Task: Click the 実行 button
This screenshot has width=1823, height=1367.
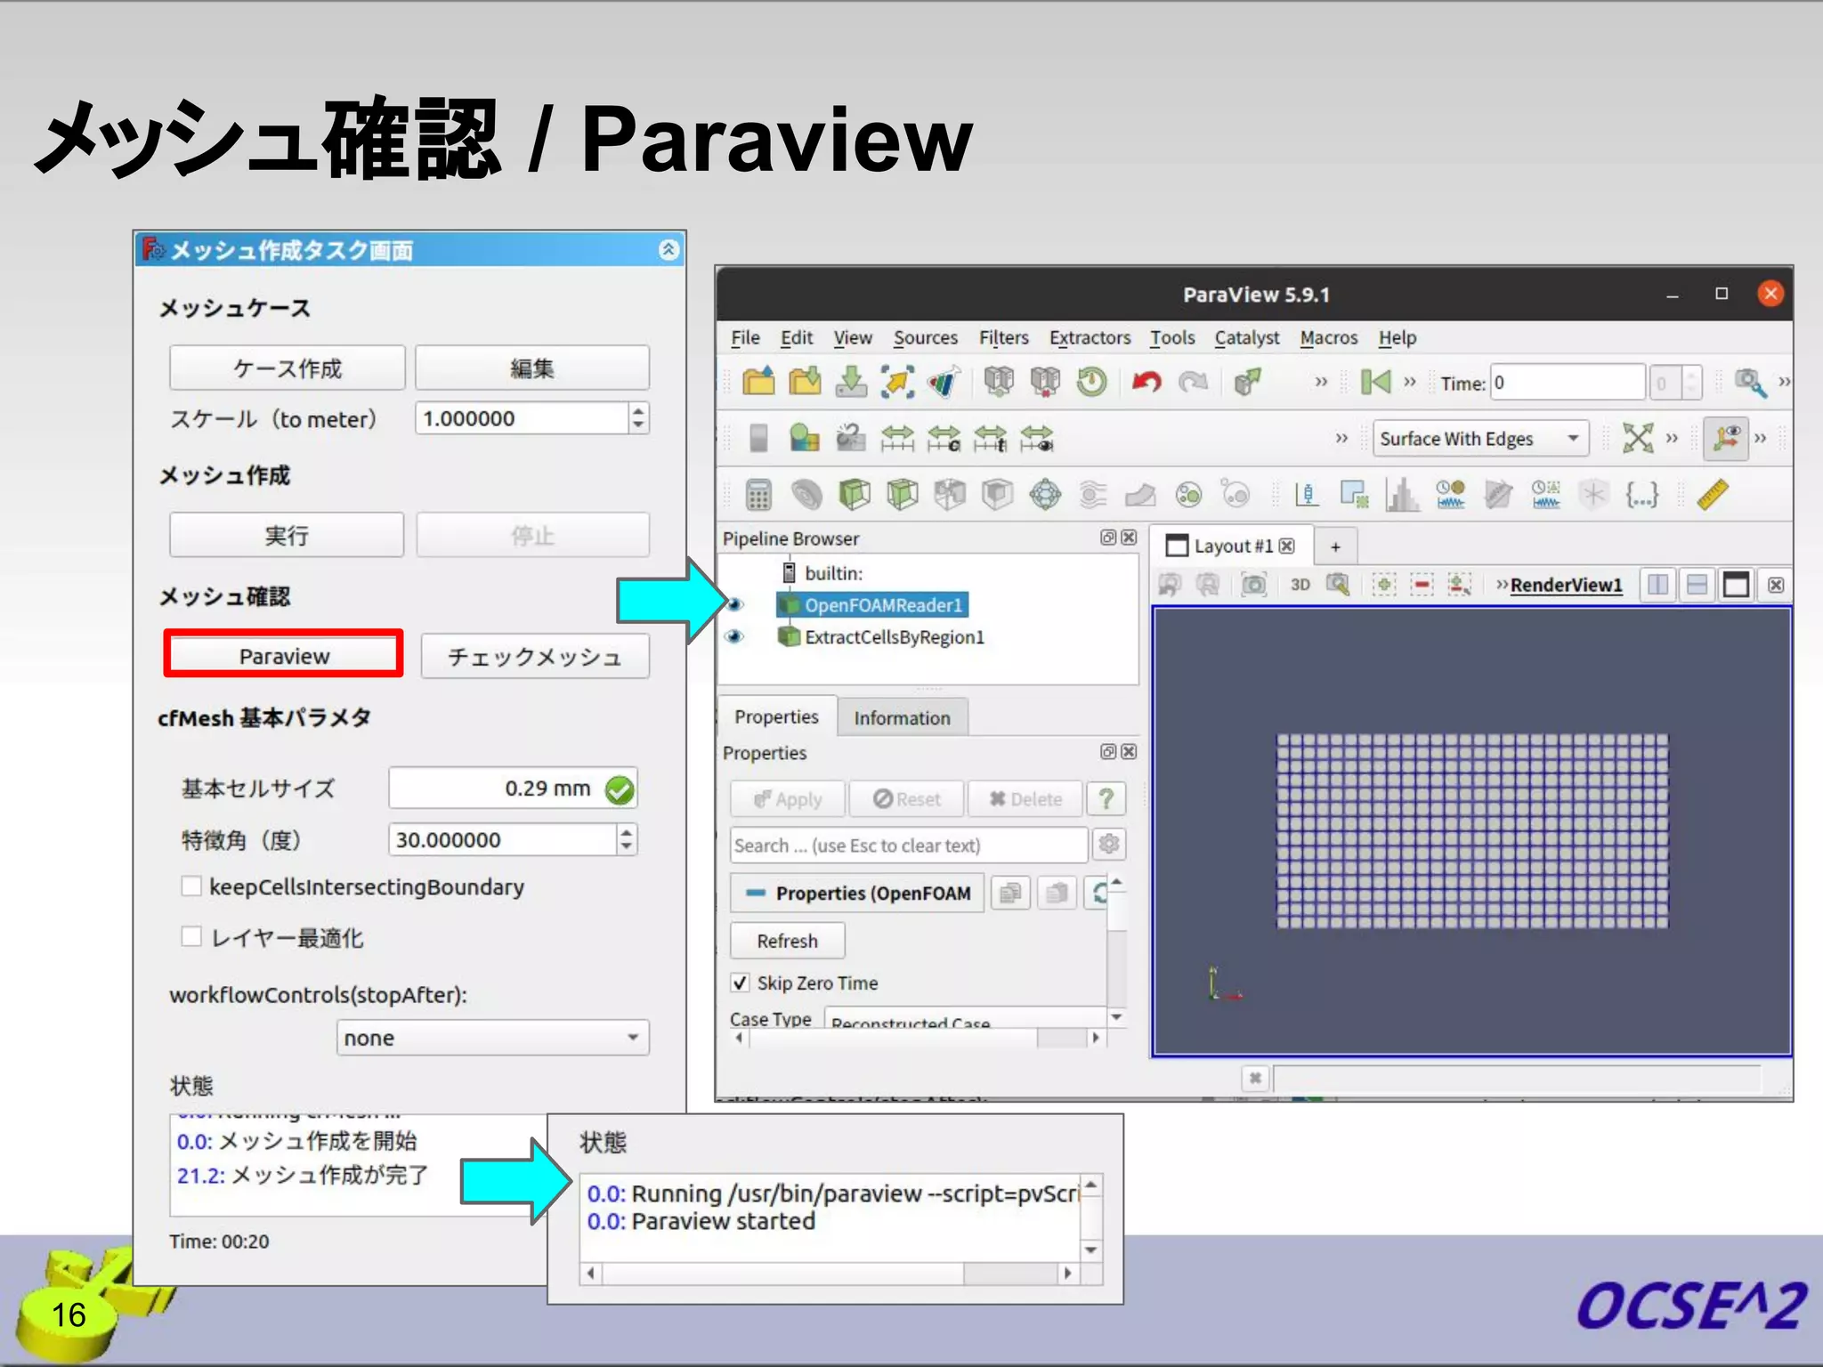Action: point(287,535)
